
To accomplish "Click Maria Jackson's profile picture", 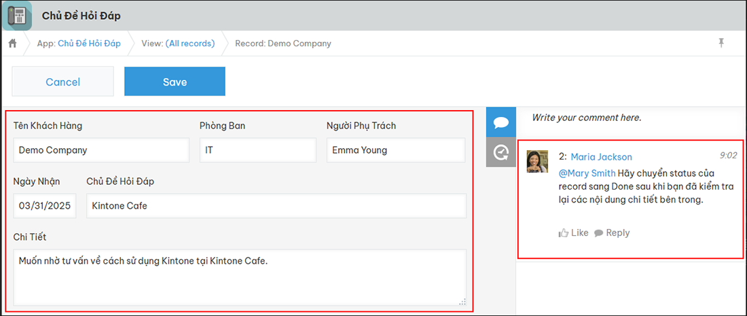I will point(537,161).
